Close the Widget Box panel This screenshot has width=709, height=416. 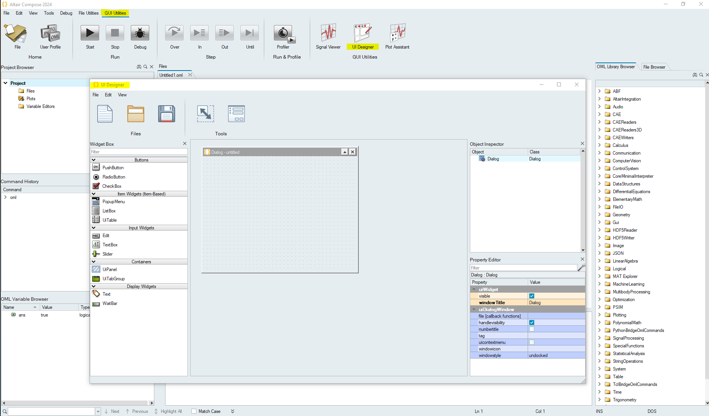click(185, 143)
